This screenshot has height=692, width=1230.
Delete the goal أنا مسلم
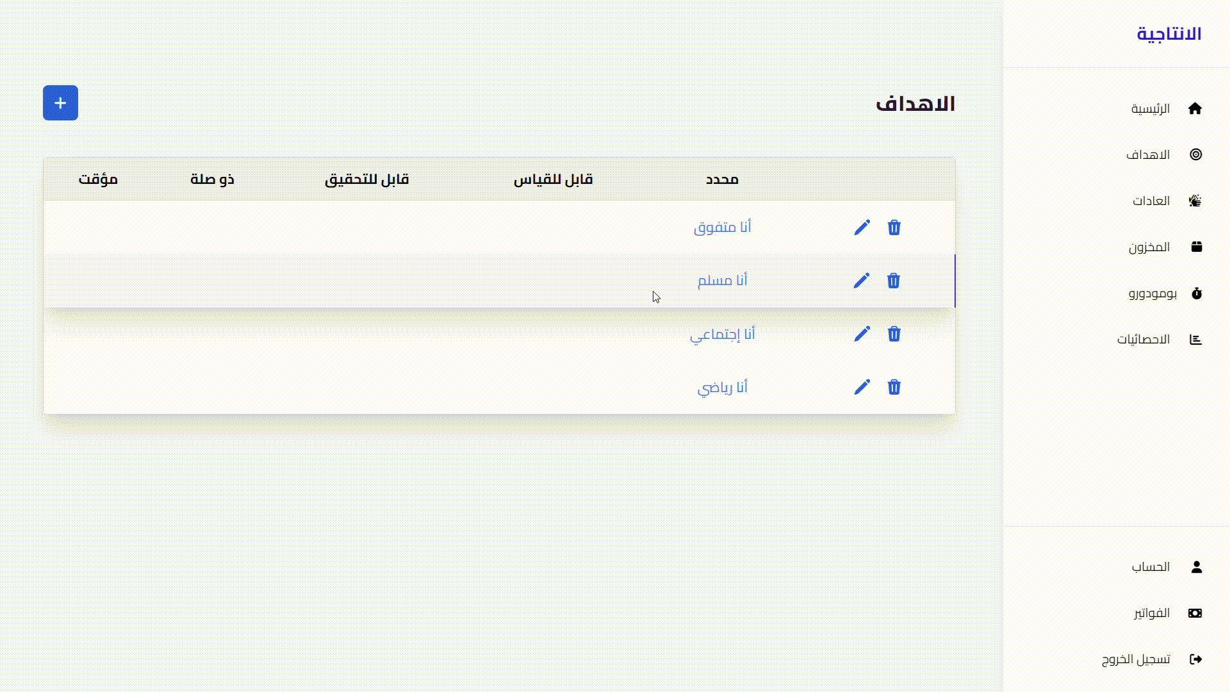click(x=894, y=281)
